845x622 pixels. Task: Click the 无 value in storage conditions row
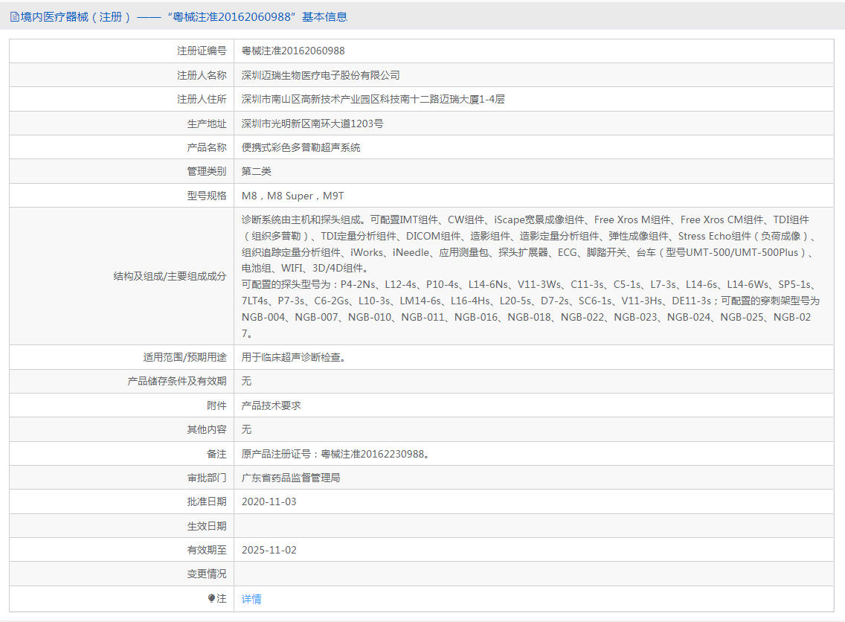(246, 381)
